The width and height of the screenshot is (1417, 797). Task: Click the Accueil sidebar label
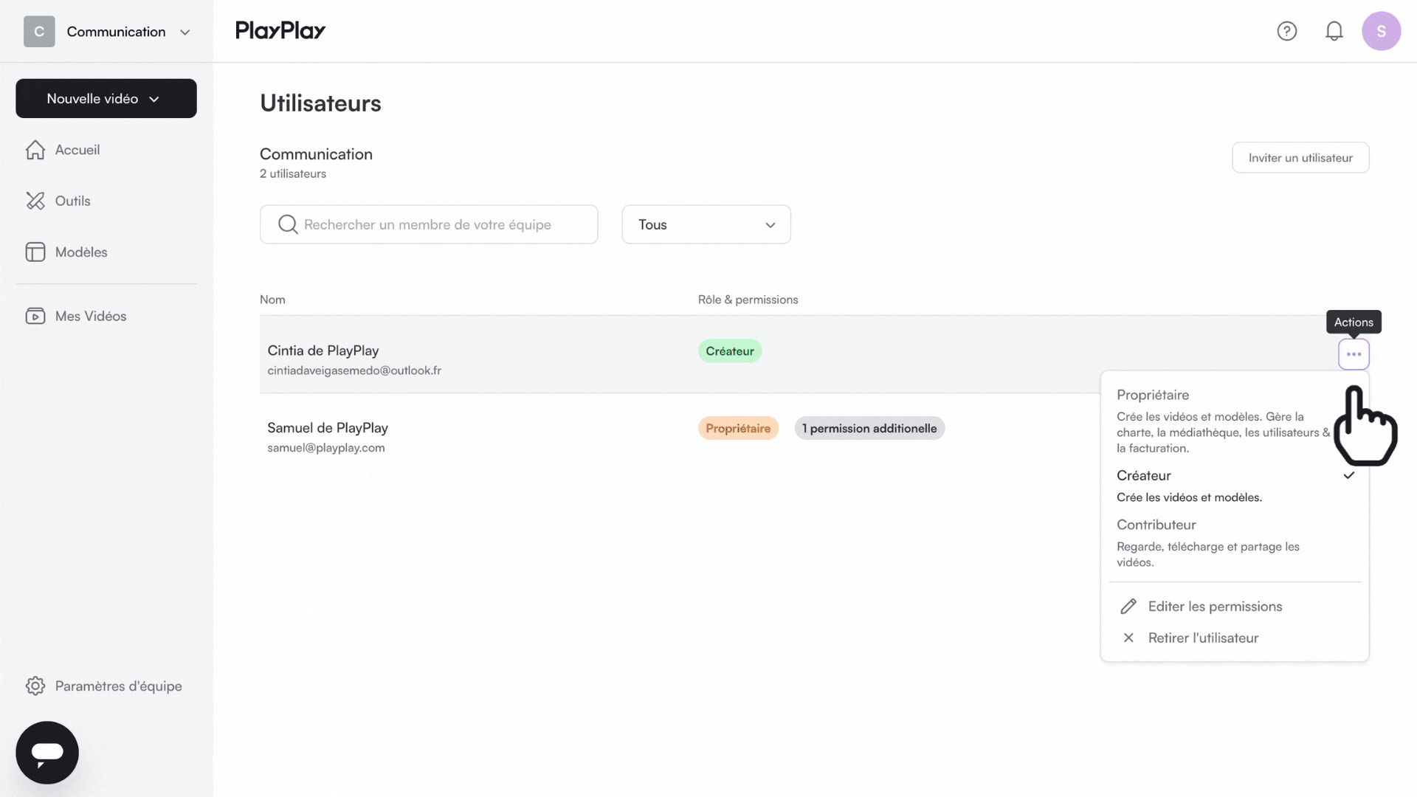click(77, 150)
